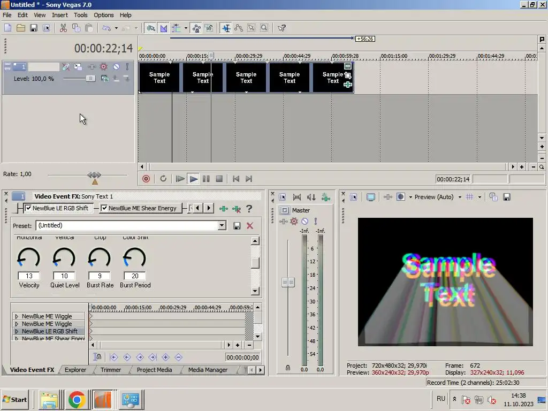Expand first NewBlue ME Wiggle keyframe row

(17, 316)
